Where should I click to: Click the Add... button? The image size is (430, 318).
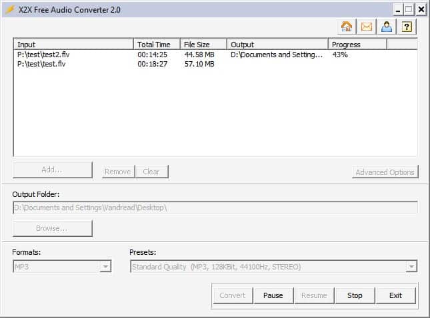point(53,170)
